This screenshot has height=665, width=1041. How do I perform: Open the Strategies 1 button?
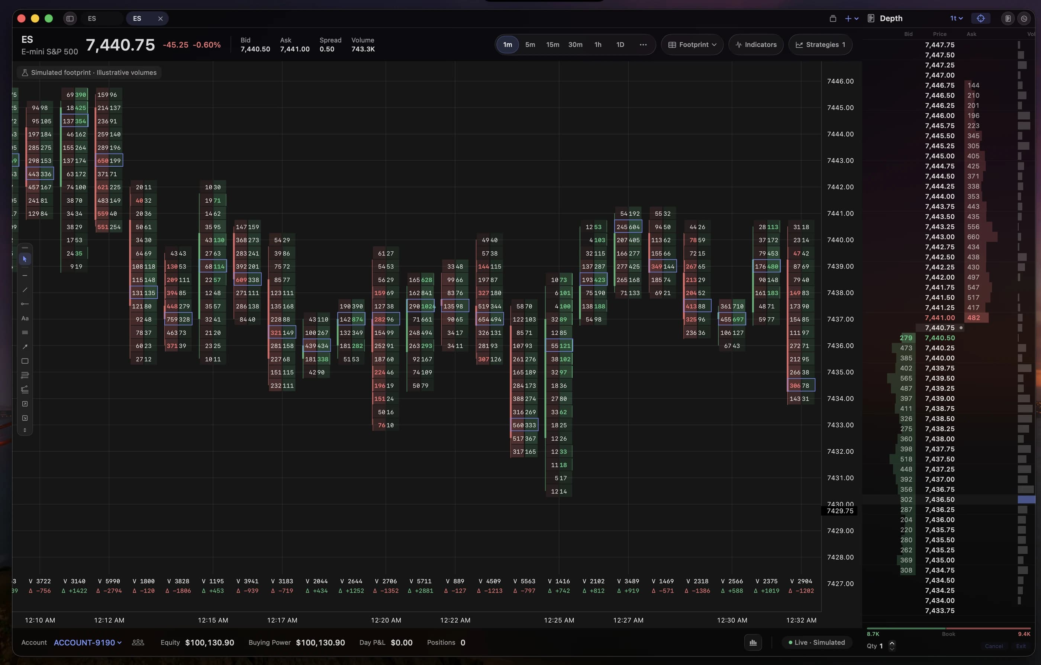click(x=820, y=45)
